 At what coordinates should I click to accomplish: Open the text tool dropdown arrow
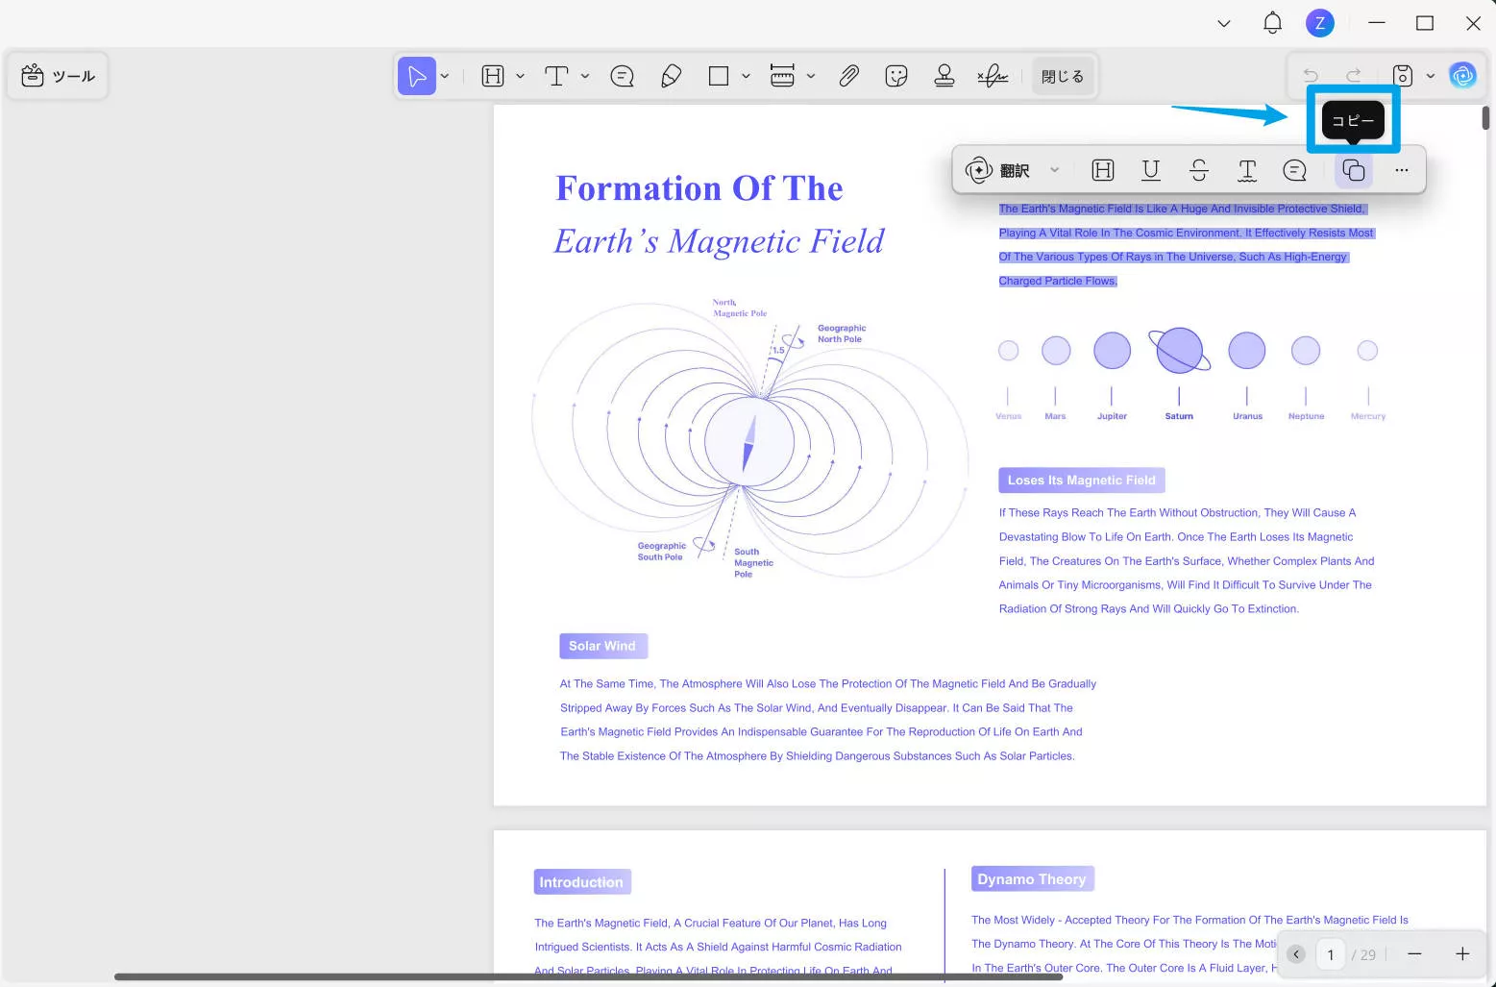coord(585,76)
